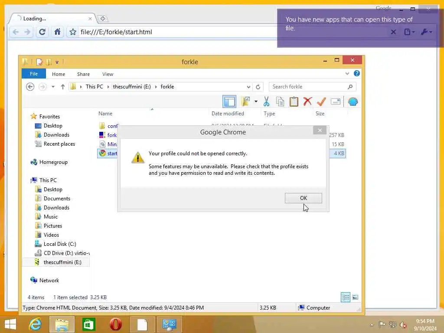Sort by Date modified column
The image size is (444, 333).
tap(228, 114)
